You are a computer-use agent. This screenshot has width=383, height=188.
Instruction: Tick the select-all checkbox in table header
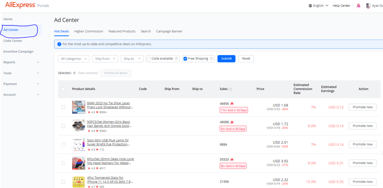pos(64,89)
